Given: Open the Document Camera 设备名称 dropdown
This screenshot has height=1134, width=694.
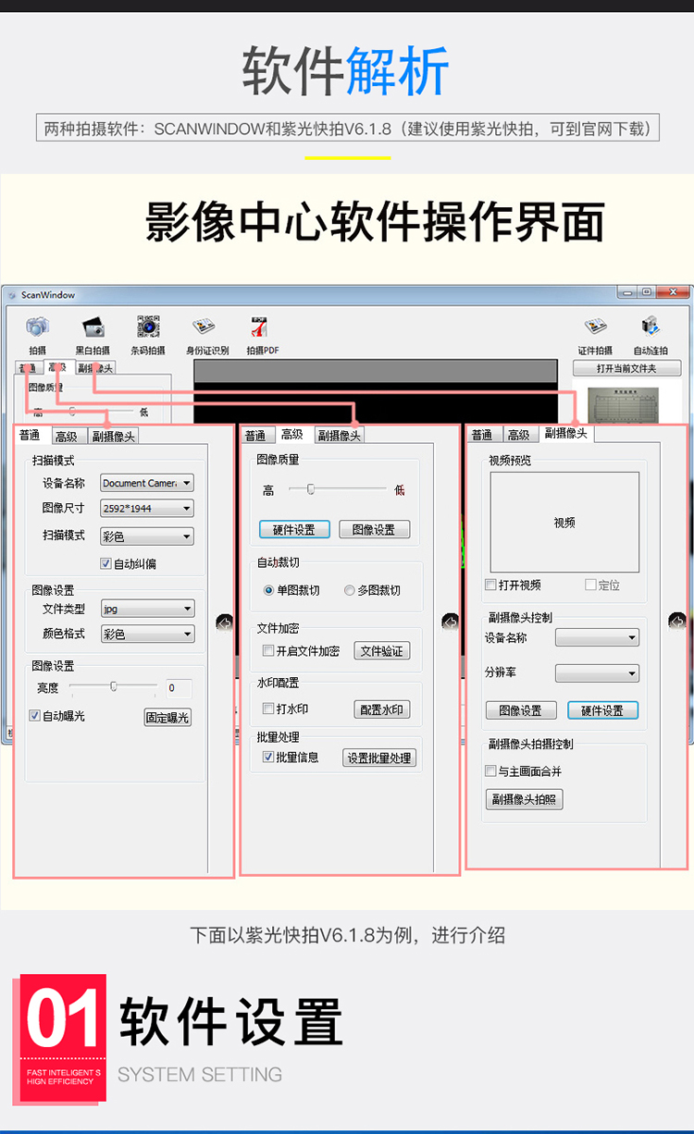Looking at the screenshot, I should click(147, 483).
